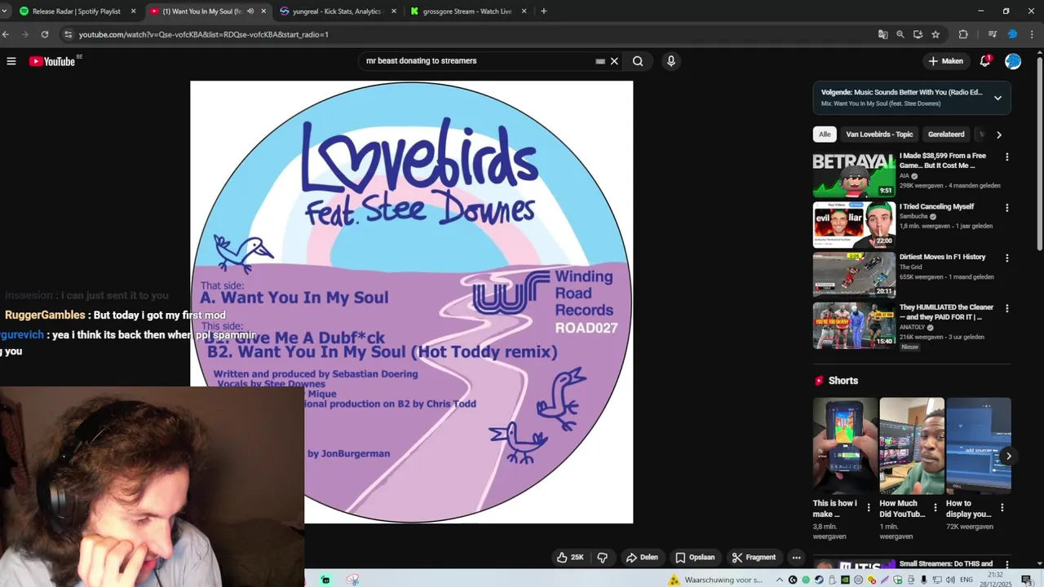
Task: Open the Sambucha channel name
Action: 913,216
